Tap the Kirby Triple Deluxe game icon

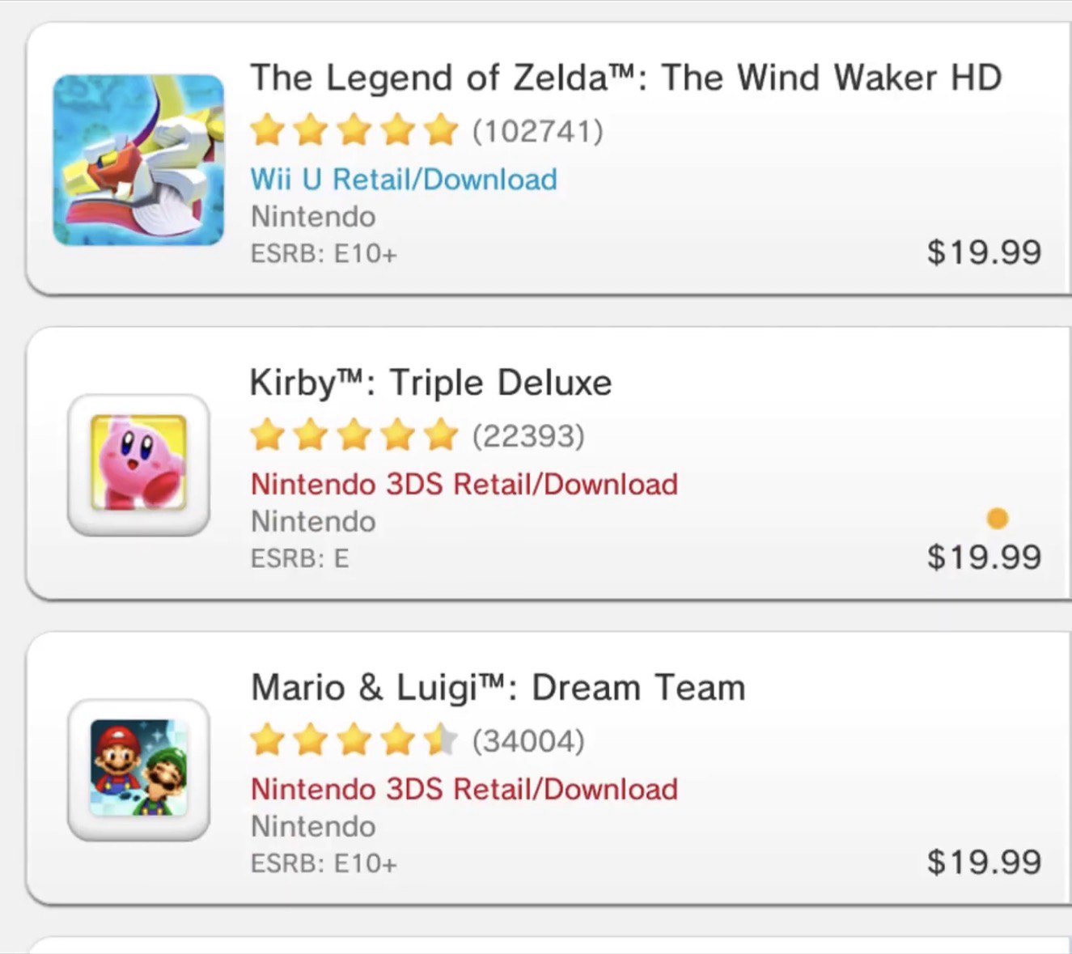(138, 464)
